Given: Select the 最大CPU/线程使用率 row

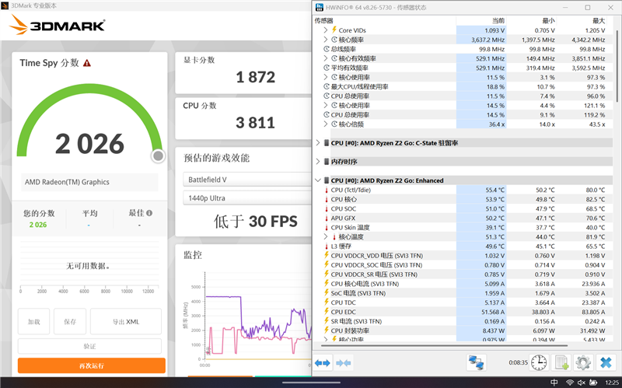Looking at the screenshot, I should point(462,86).
